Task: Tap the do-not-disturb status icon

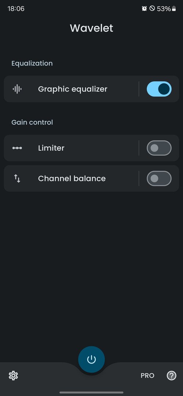Action: [x=152, y=8]
